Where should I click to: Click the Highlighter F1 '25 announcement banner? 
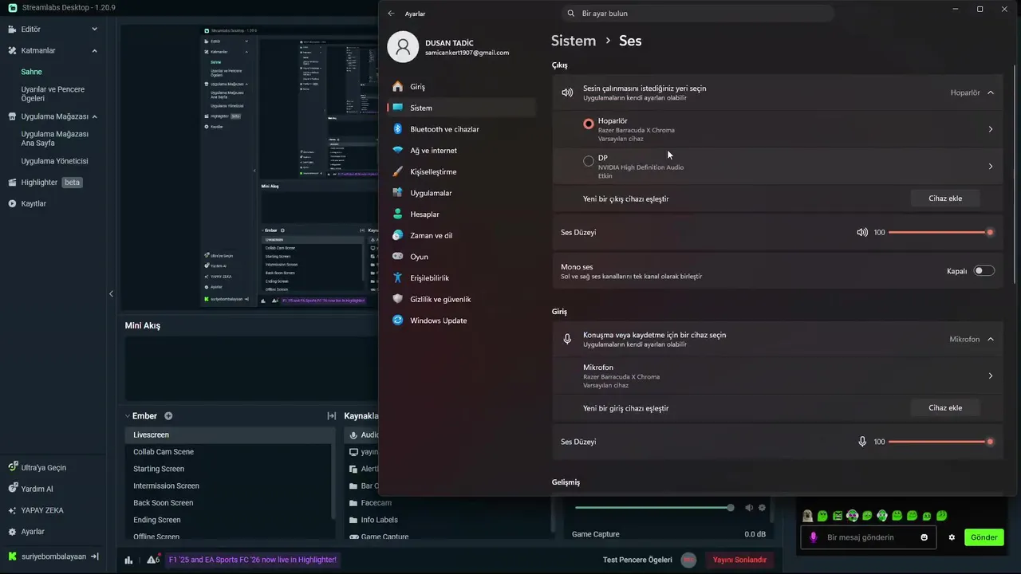[x=252, y=560]
